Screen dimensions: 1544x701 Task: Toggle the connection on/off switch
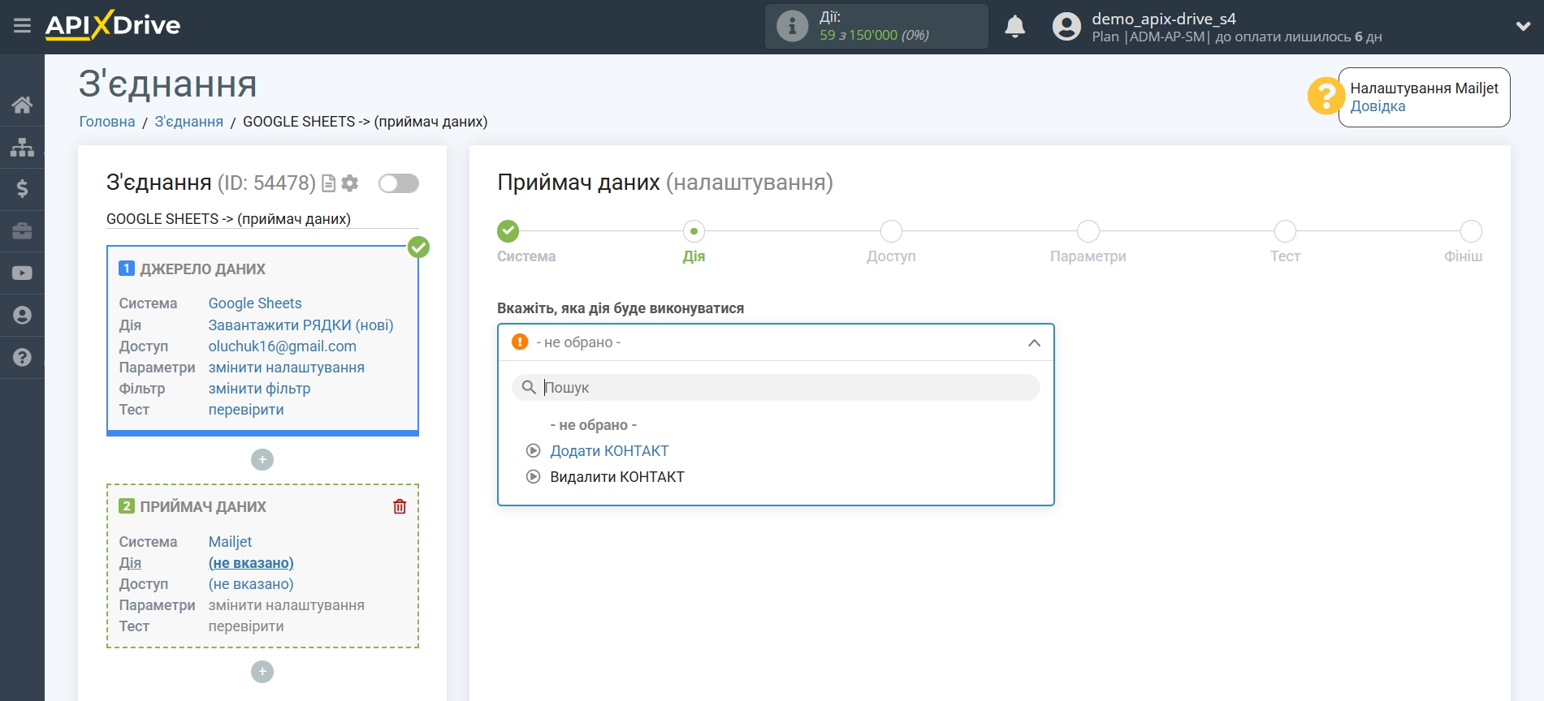coord(399,183)
